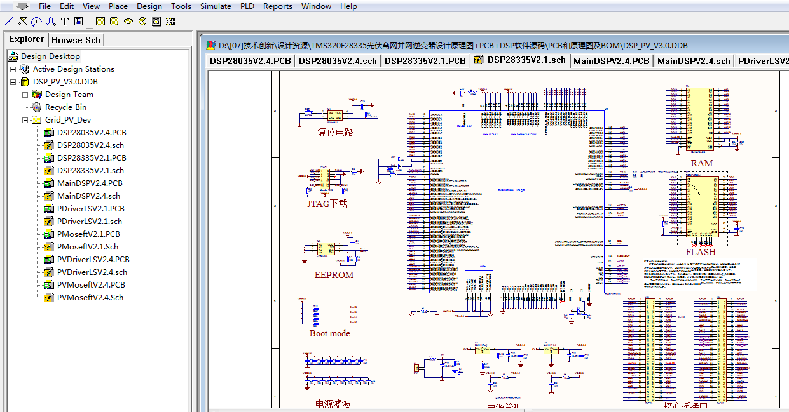Switch to MainDSPV2.4.sch document tab

(x=694, y=61)
